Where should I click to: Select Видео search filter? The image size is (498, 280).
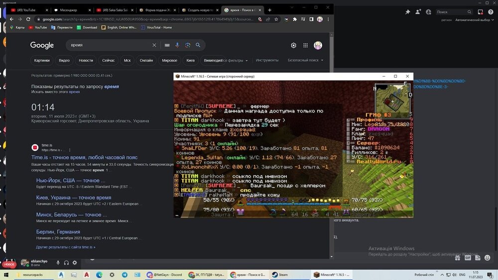(x=64, y=60)
